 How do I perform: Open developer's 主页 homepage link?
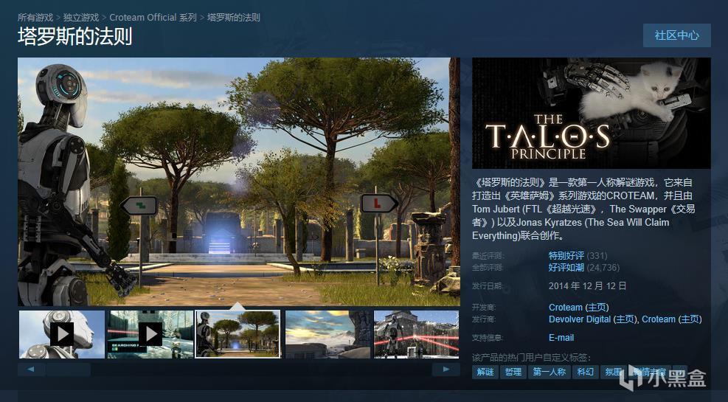click(x=597, y=308)
